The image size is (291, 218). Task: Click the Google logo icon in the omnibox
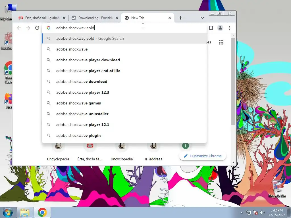point(49,28)
